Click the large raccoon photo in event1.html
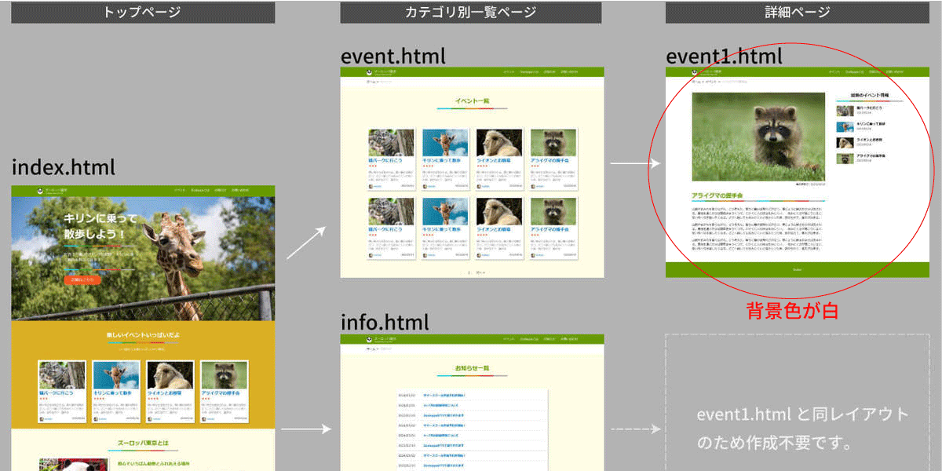This screenshot has width=942, height=471. pos(758,137)
